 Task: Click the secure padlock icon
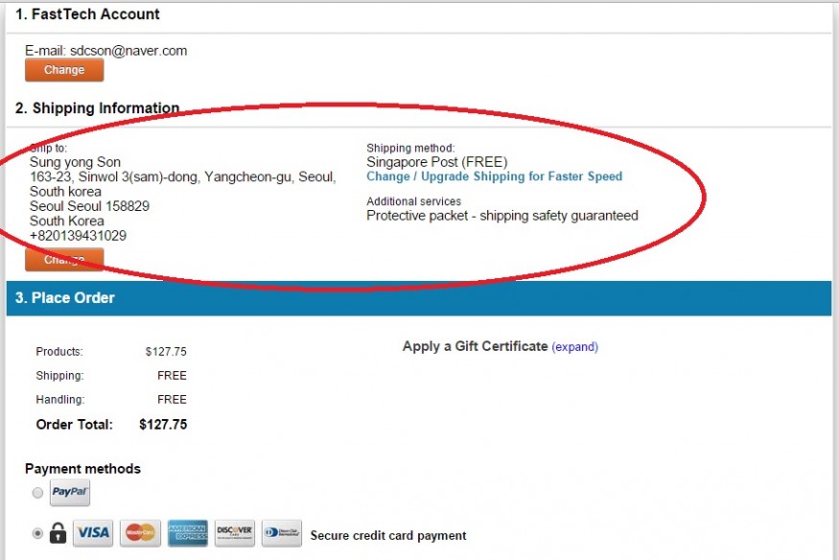pyautogui.click(x=58, y=533)
